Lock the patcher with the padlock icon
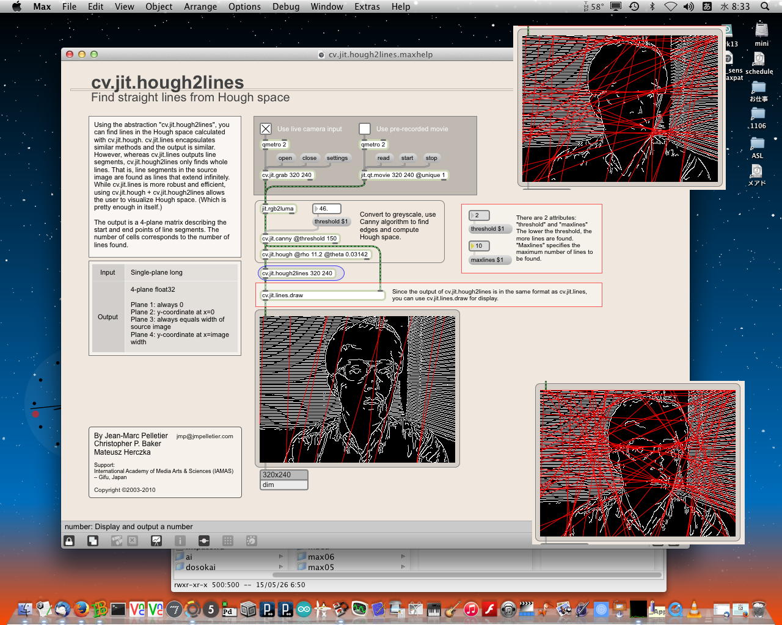782x625 pixels. click(x=69, y=541)
